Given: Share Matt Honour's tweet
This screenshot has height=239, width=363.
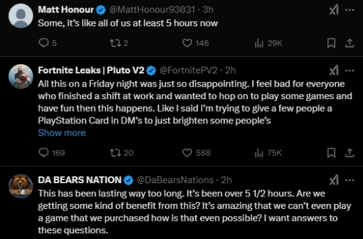Looking at the screenshot, I should click(350, 43).
